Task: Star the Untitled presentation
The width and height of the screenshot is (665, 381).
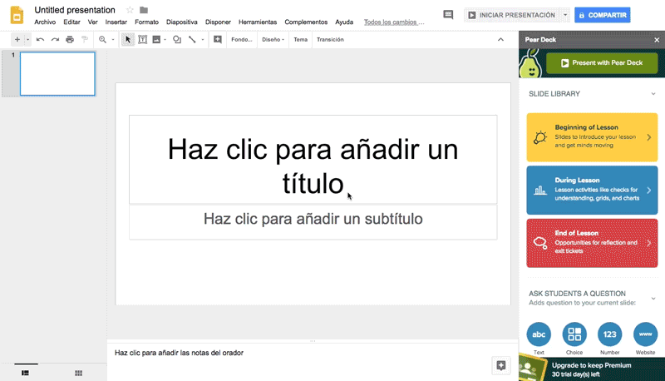Action: pos(130,10)
